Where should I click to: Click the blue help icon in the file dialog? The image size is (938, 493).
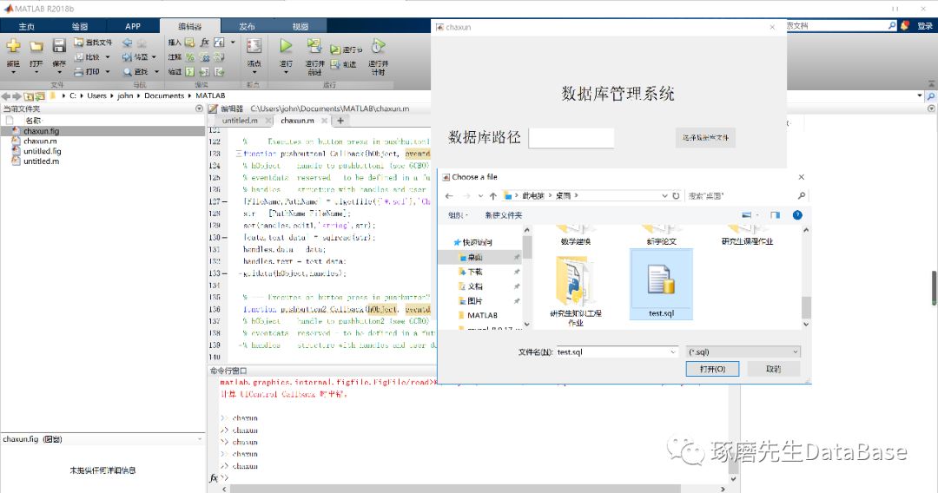pyautogui.click(x=797, y=215)
